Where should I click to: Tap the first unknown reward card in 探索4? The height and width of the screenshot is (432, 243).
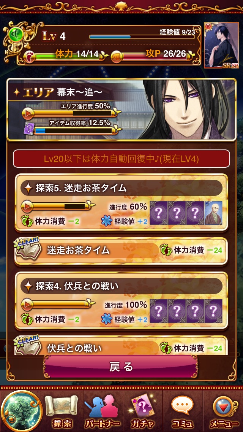pos(159,311)
